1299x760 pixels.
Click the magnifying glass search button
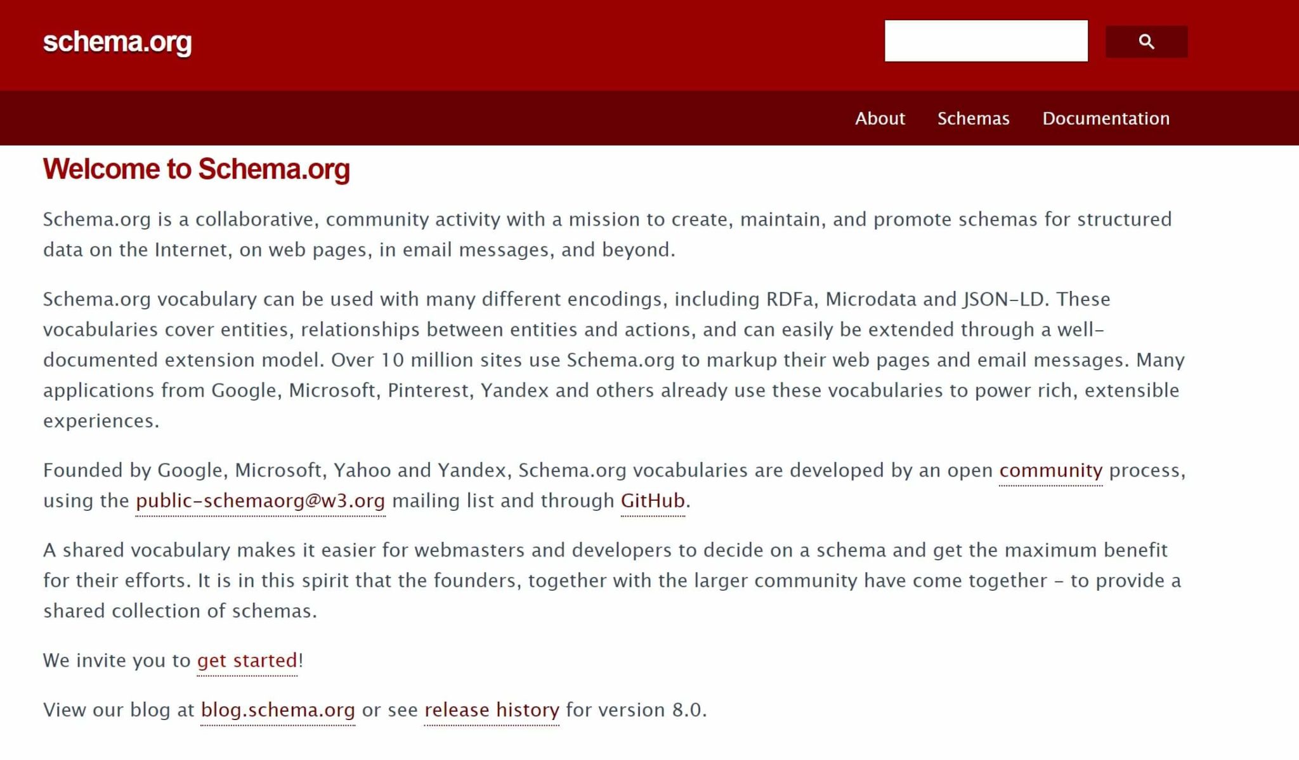click(1146, 42)
